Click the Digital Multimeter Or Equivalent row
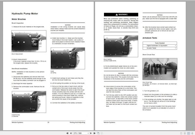Image resolution: width=195 pixels, height=135 pixels. click(x=160, y=46)
